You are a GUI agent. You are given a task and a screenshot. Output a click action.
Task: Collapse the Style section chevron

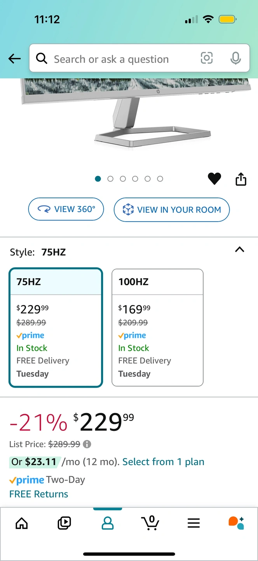click(x=240, y=250)
